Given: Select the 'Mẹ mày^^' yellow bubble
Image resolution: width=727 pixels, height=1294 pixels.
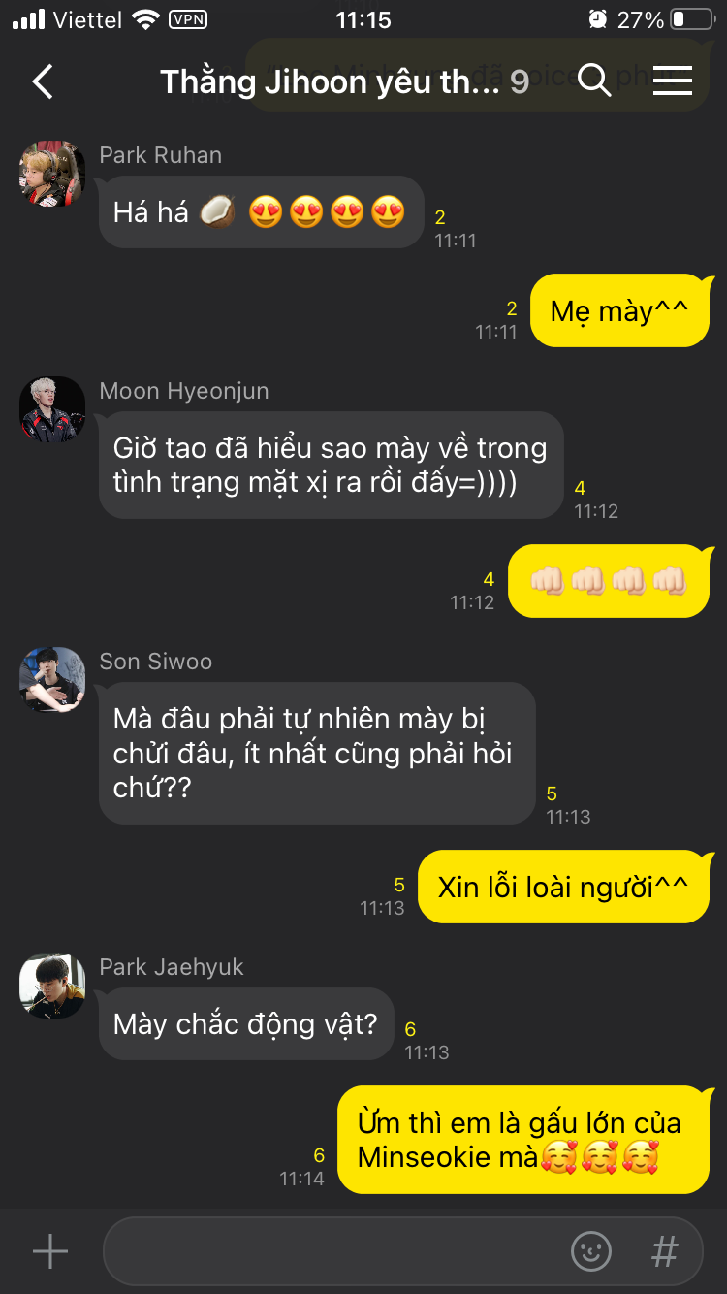Looking at the screenshot, I should (x=620, y=310).
